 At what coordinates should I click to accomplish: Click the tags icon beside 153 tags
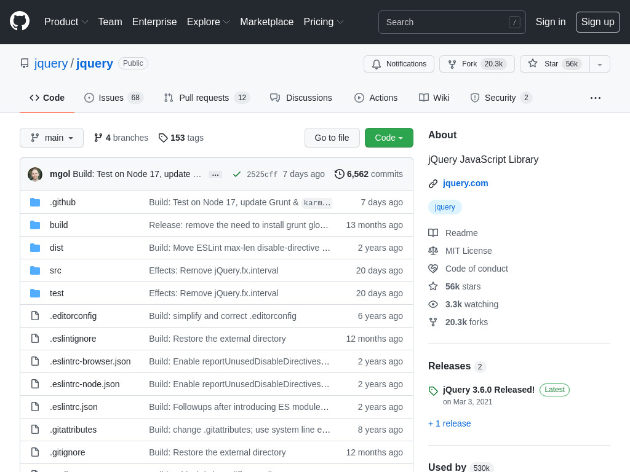pos(162,138)
